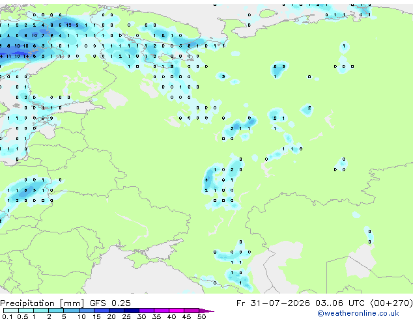Pick the 0.5–1 mm legend swatch

pyautogui.click(x=26, y=311)
